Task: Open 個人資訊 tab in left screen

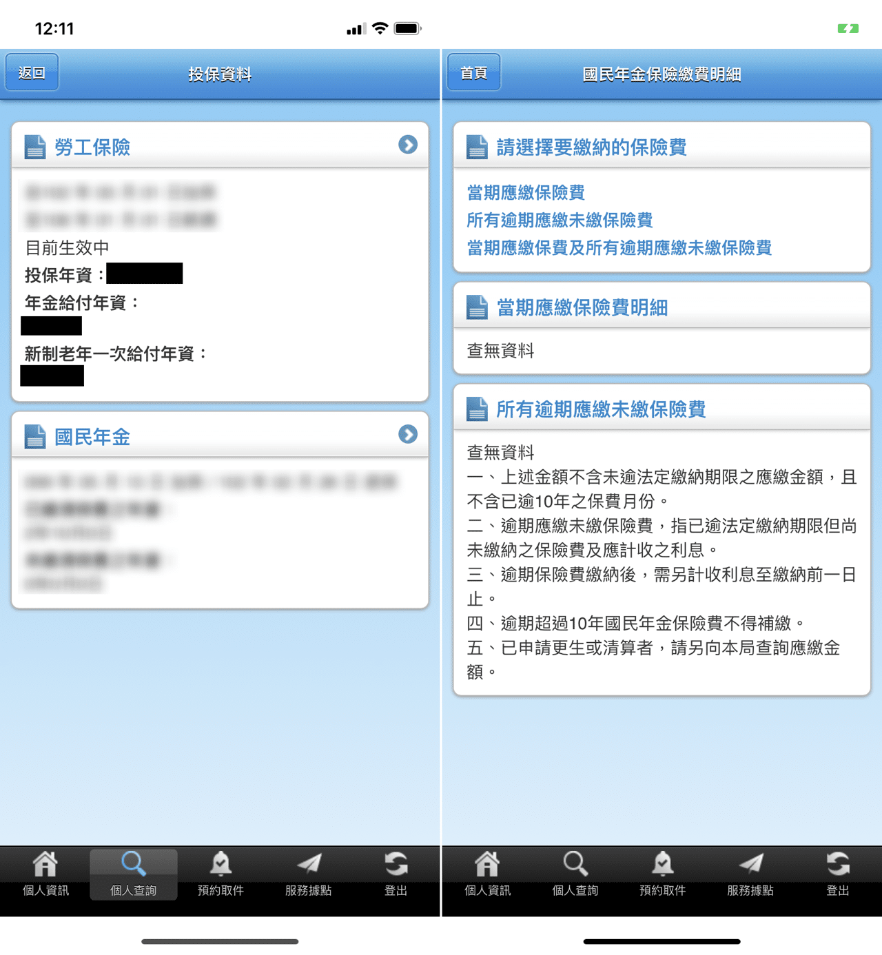Action: (x=45, y=874)
